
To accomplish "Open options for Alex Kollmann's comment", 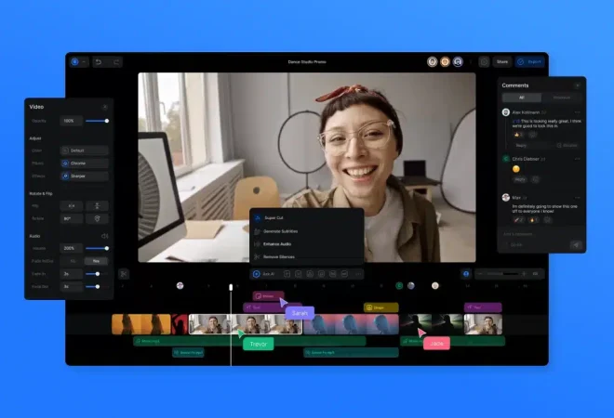I will click(577, 112).
